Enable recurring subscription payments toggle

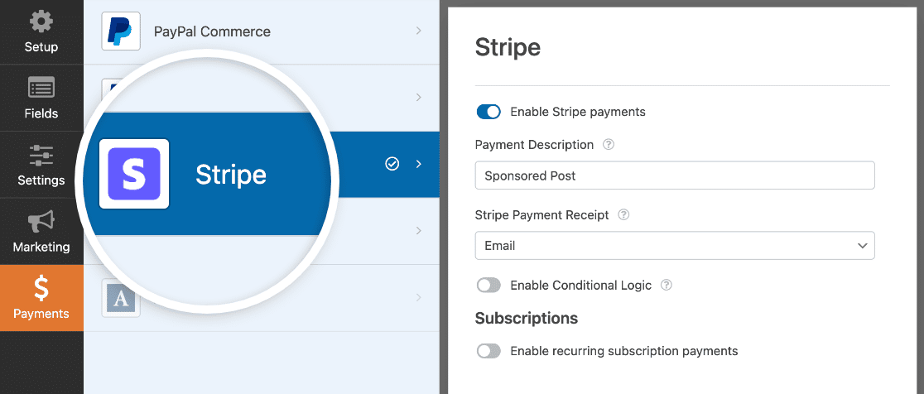point(488,352)
